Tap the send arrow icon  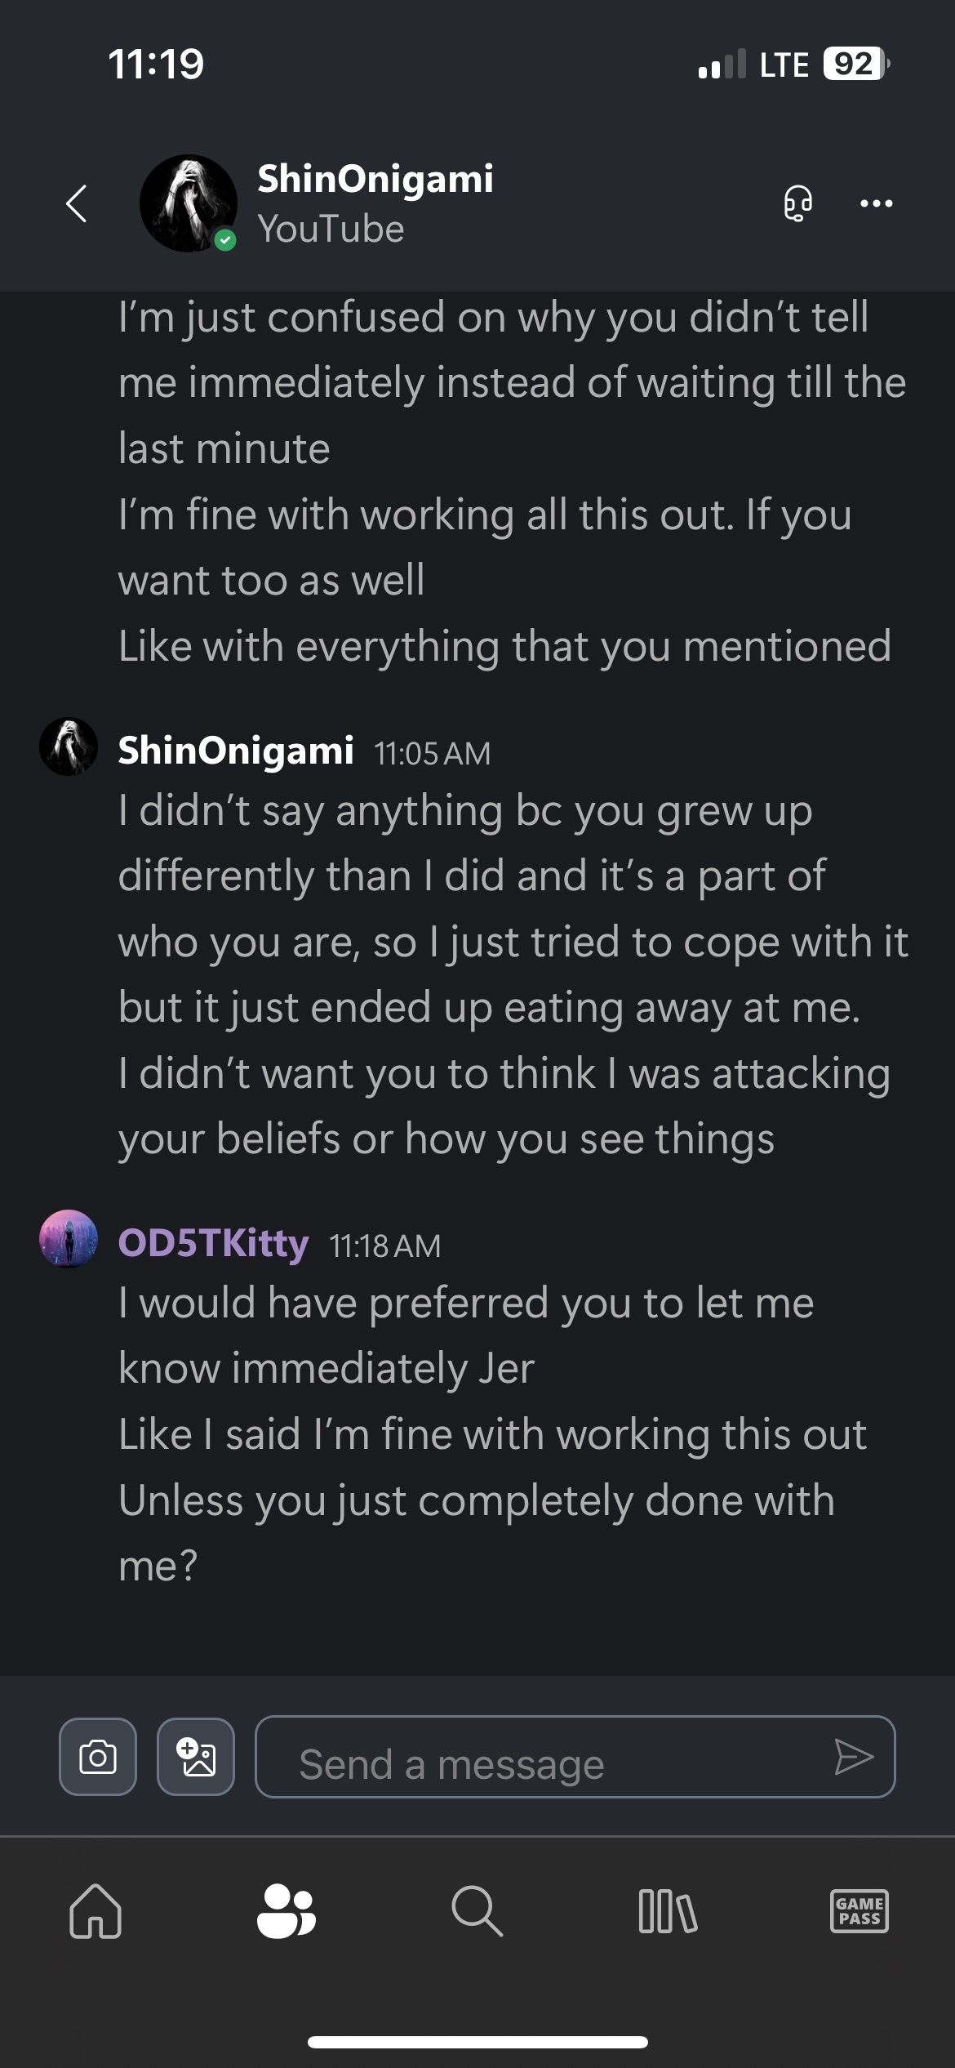(854, 1756)
